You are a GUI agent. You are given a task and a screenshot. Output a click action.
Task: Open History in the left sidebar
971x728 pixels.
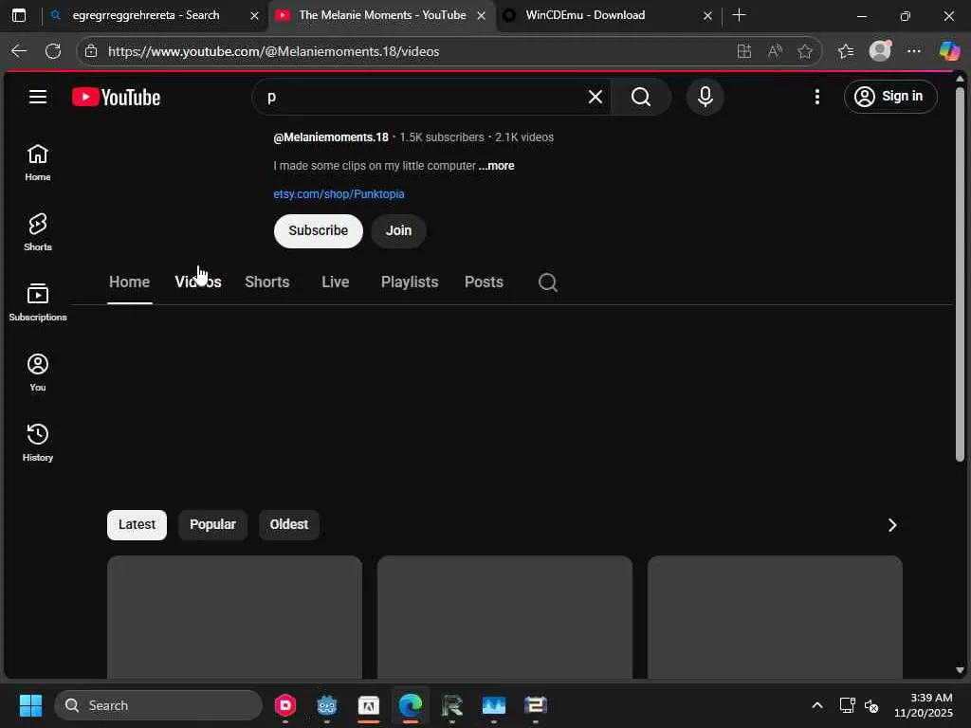coord(38,443)
